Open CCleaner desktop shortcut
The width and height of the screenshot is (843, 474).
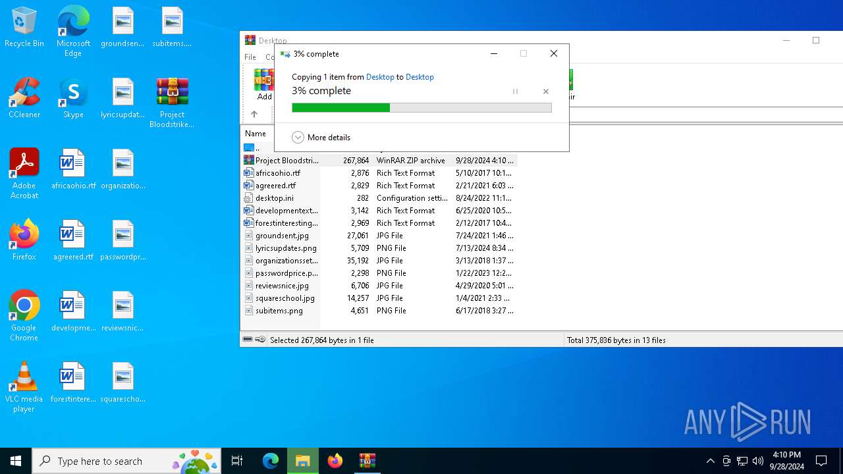24,98
